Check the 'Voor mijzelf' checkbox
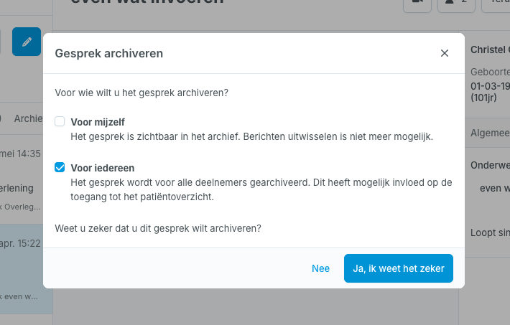The image size is (510, 325). pyautogui.click(x=60, y=121)
